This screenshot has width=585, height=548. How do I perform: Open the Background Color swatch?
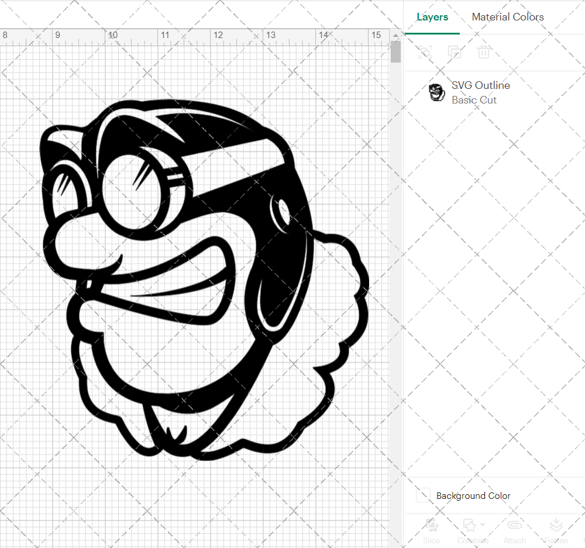pos(423,495)
